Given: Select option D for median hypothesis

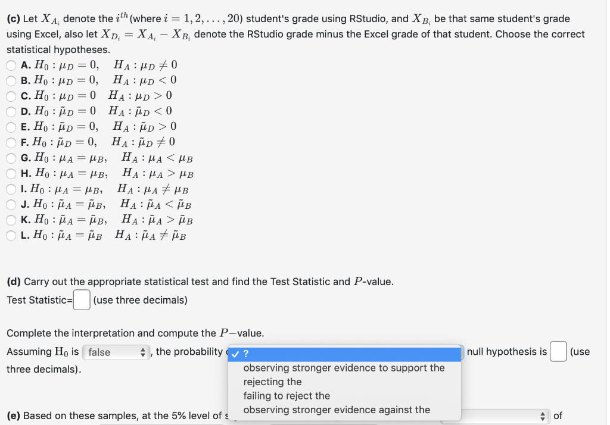Looking at the screenshot, I should point(11,111).
